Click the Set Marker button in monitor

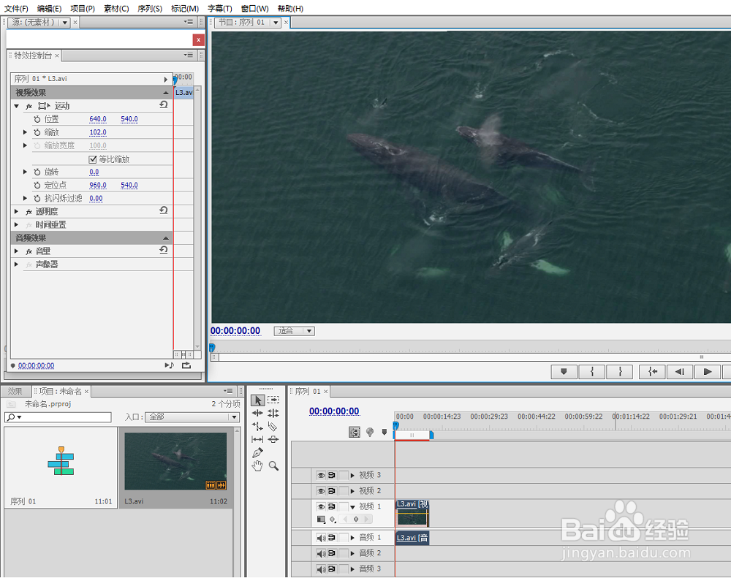tap(564, 371)
